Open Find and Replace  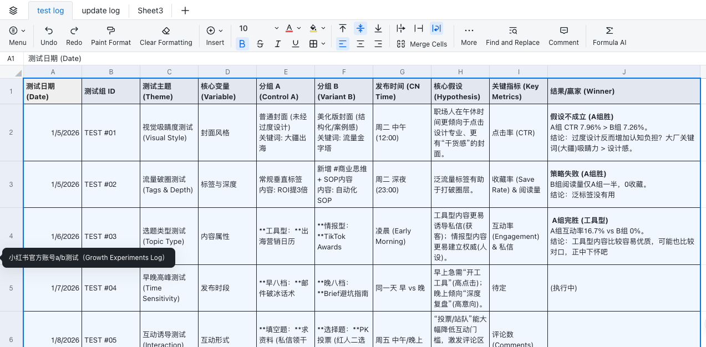click(512, 35)
